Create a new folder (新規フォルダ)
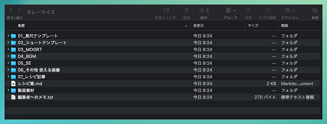 (166, 10)
